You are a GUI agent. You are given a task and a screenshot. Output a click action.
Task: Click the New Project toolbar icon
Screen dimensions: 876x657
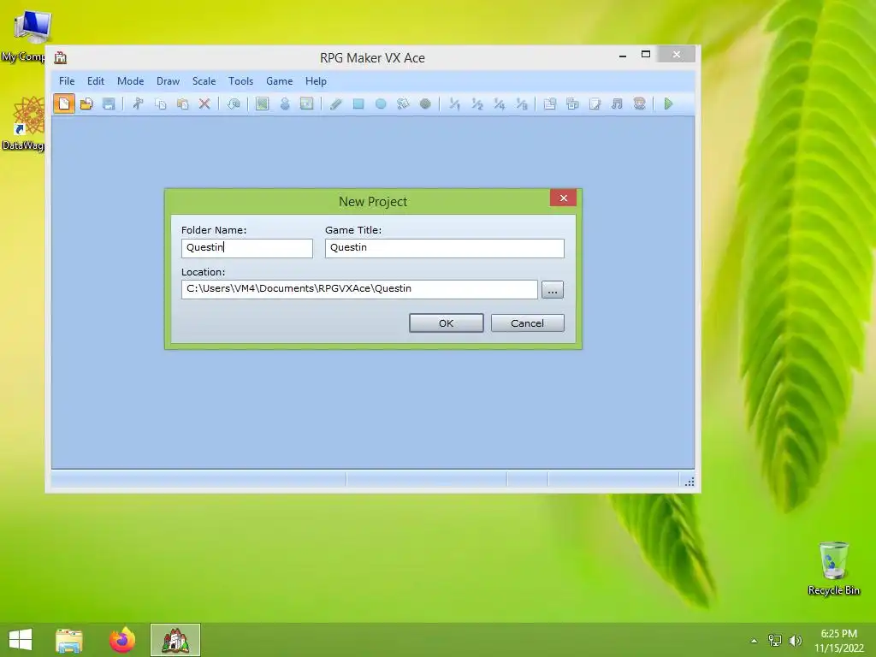[63, 104]
